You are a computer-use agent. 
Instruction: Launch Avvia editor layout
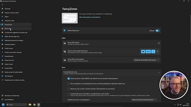coord(111,43)
